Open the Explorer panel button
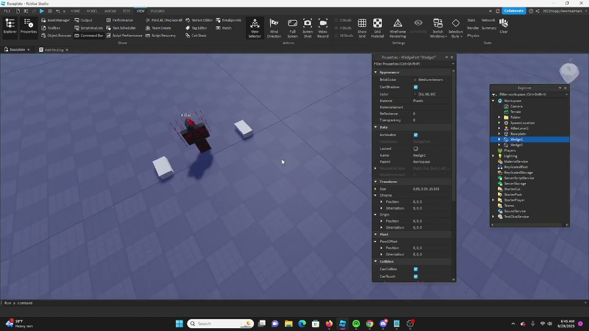This screenshot has width=589, height=331. coord(10,26)
